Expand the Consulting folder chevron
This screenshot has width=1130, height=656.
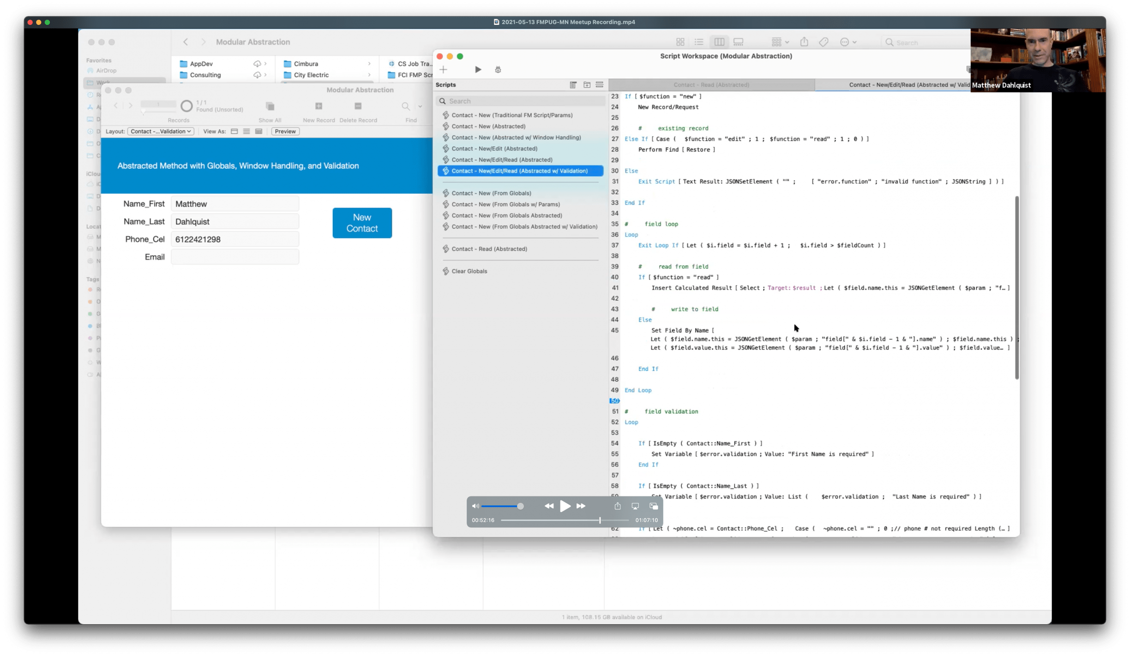point(265,75)
